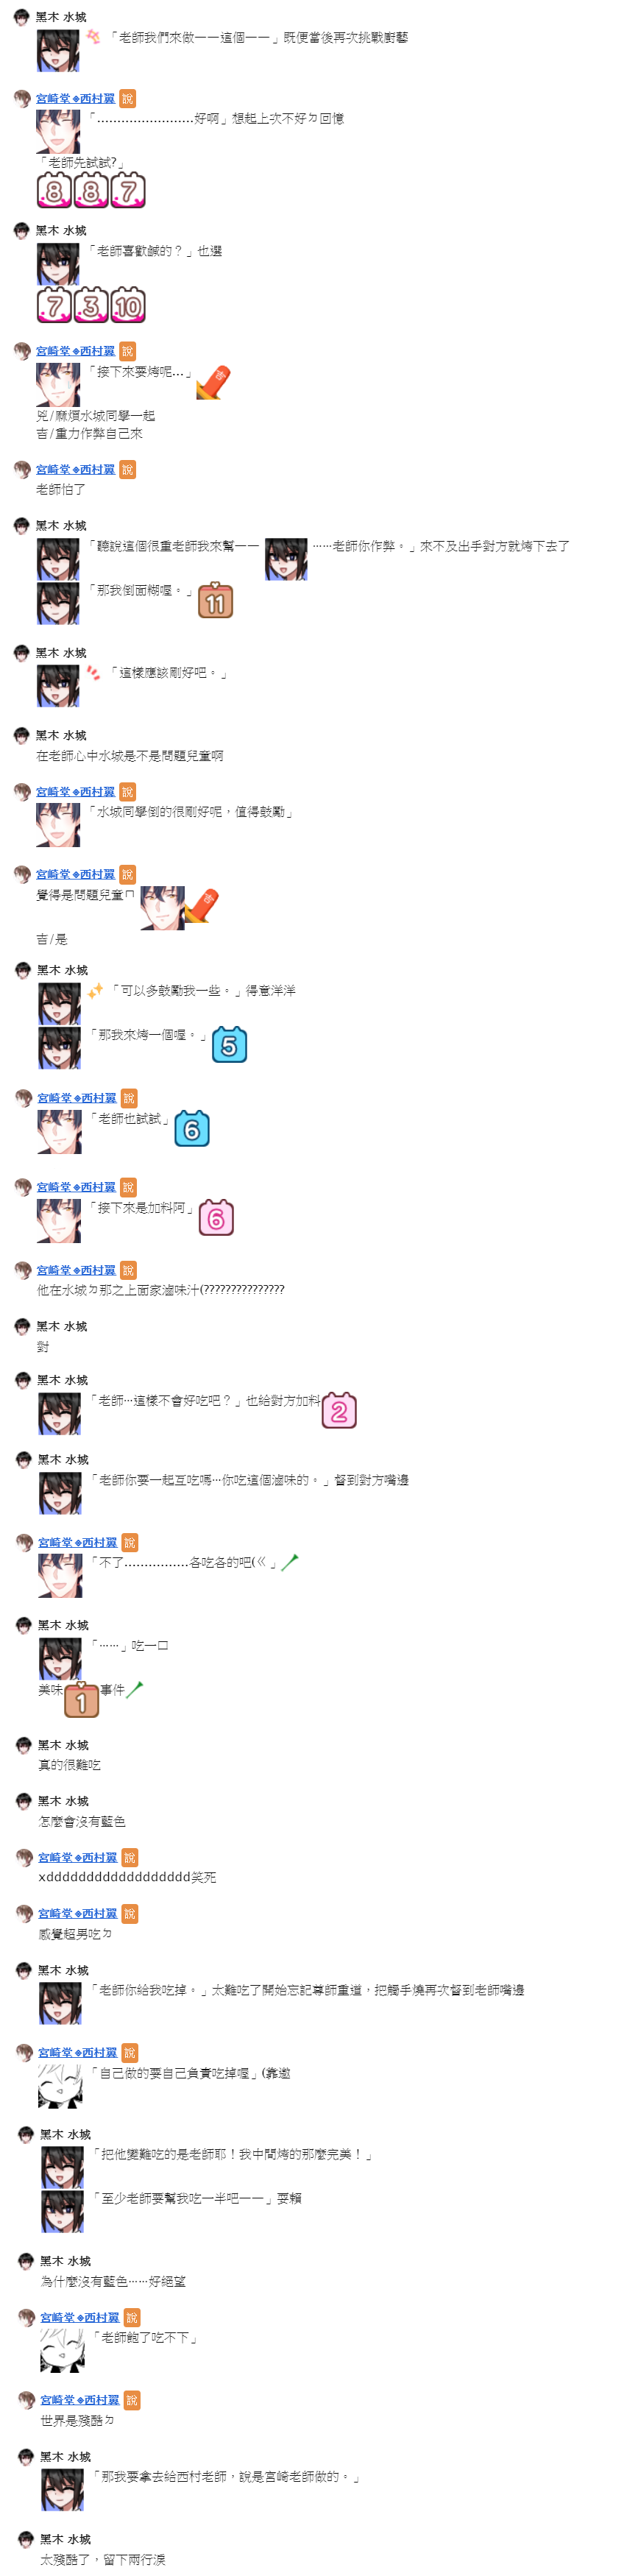
Task: Open 宮崎堂◆西村翼 profile link above 老師怕了
Action: click(75, 469)
